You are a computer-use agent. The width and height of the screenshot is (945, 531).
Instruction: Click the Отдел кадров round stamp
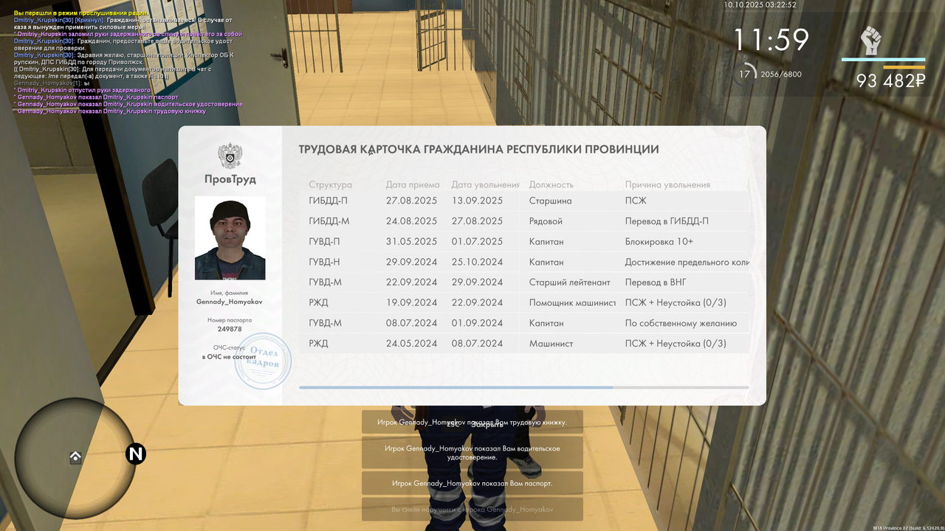coord(262,361)
